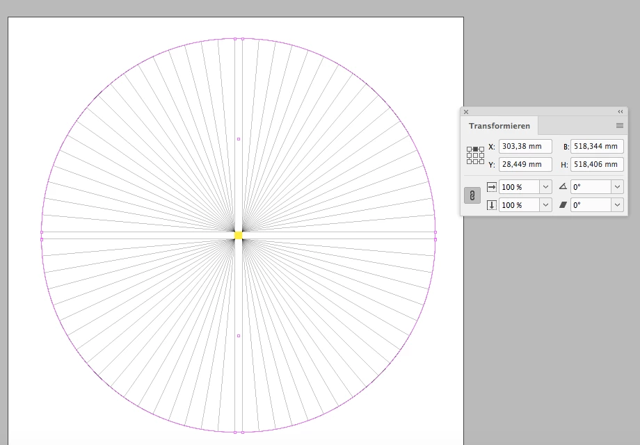
Task: Open the horizontal scale percentage dropdown
Action: (x=545, y=187)
